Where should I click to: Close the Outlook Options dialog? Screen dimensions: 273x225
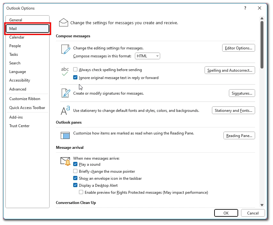click(260, 8)
